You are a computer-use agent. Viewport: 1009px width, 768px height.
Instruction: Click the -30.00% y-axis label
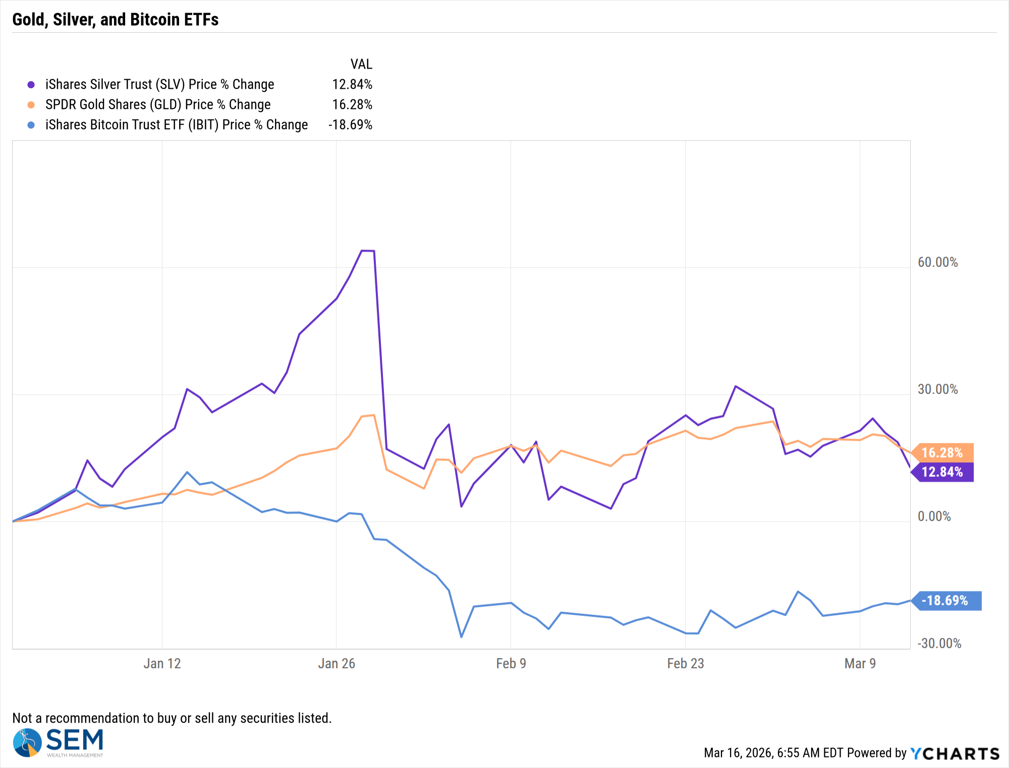pos(939,643)
